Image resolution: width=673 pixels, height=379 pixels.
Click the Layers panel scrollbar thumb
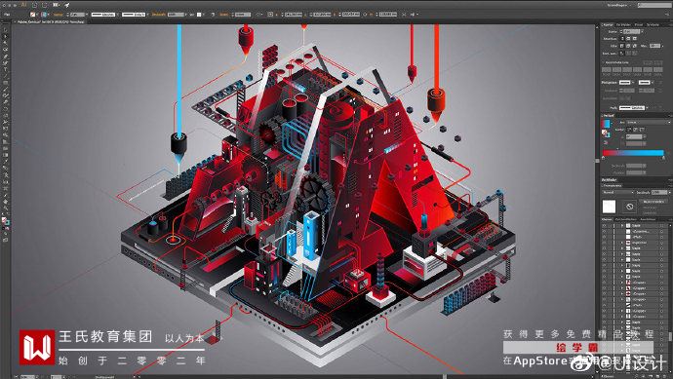pyautogui.click(x=670, y=336)
